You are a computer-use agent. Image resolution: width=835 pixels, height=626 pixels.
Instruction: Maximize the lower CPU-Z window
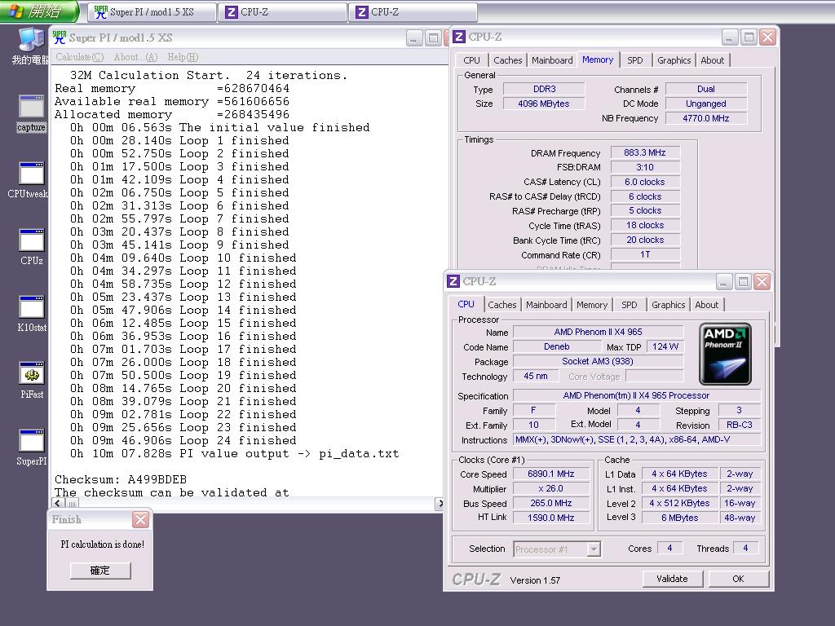743,281
